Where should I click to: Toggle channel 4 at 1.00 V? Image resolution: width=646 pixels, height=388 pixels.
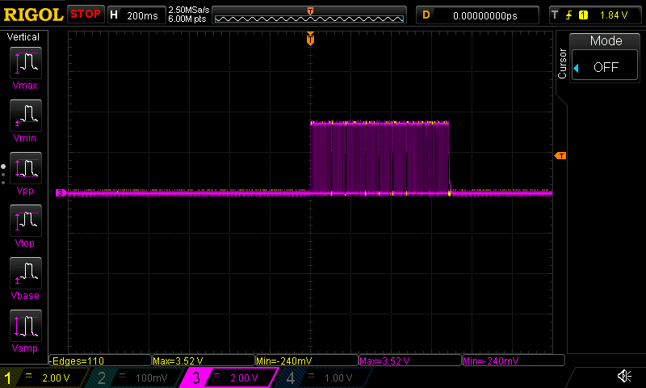click(x=323, y=377)
